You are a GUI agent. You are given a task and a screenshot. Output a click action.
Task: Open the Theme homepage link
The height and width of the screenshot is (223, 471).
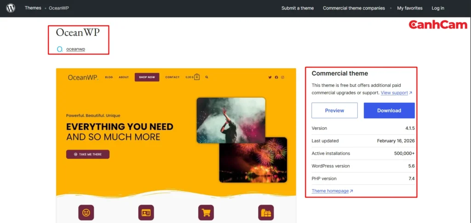332,191
